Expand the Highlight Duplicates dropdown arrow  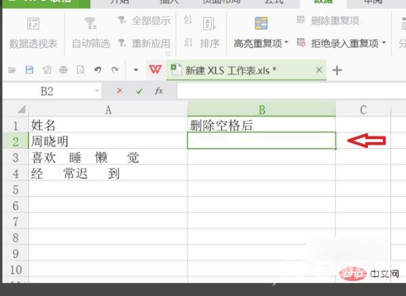coord(286,43)
